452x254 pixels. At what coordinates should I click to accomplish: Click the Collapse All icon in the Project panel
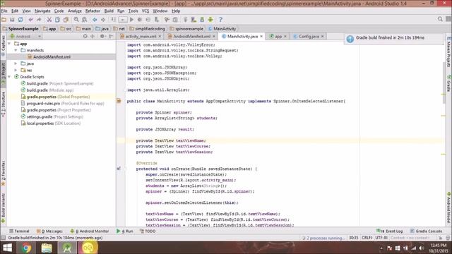click(x=93, y=36)
